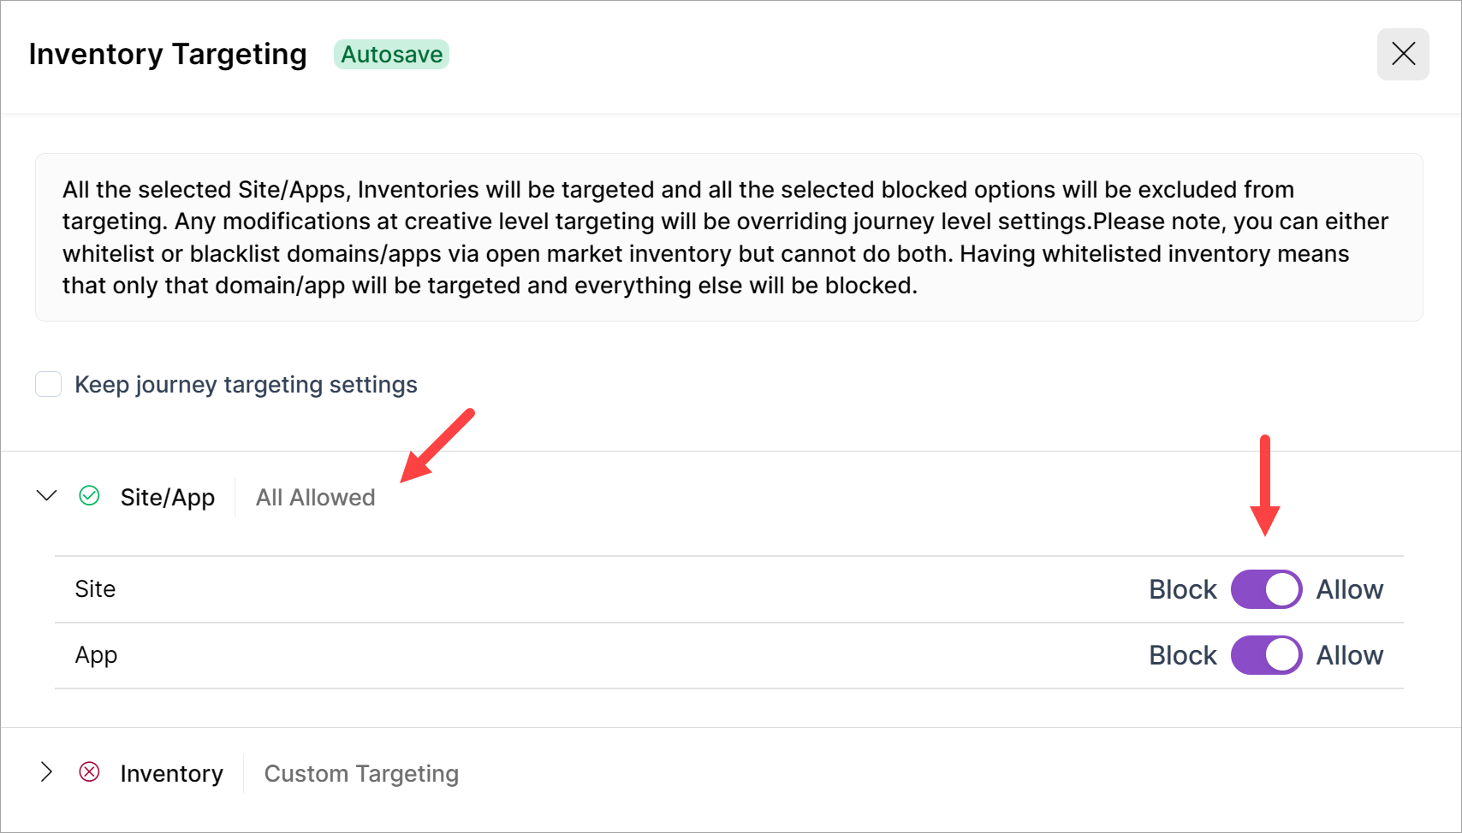1462x833 pixels.
Task: Click the All Allowed status text
Action: tap(315, 497)
